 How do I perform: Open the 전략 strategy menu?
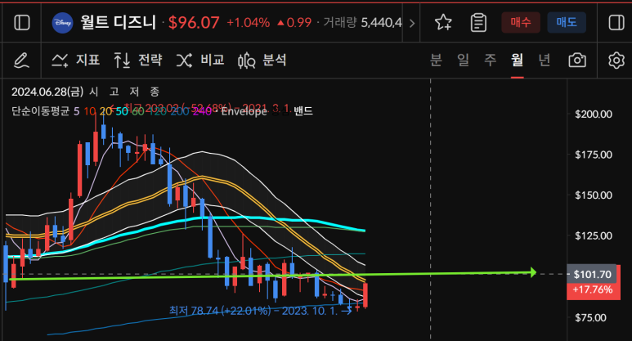[x=138, y=60]
